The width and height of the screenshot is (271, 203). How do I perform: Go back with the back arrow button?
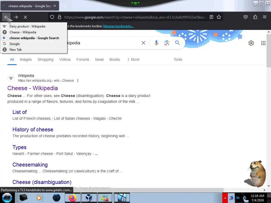(6, 17)
